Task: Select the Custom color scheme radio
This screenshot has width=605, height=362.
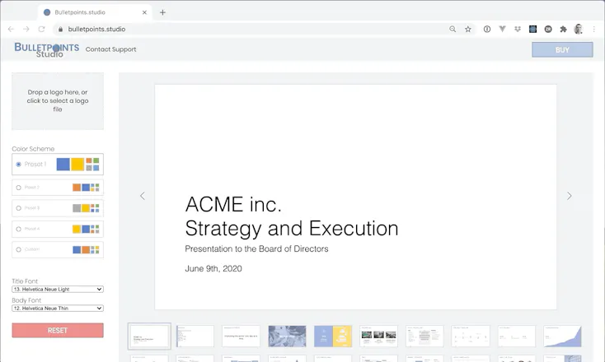Action: [x=18, y=249]
